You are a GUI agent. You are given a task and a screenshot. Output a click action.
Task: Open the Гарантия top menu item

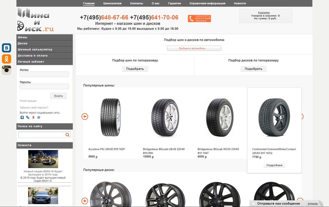tap(174, 3)
